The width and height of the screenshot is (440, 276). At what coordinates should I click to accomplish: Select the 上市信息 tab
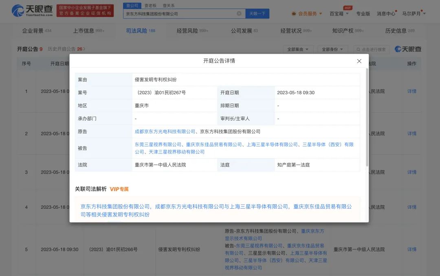click(89, 31)
